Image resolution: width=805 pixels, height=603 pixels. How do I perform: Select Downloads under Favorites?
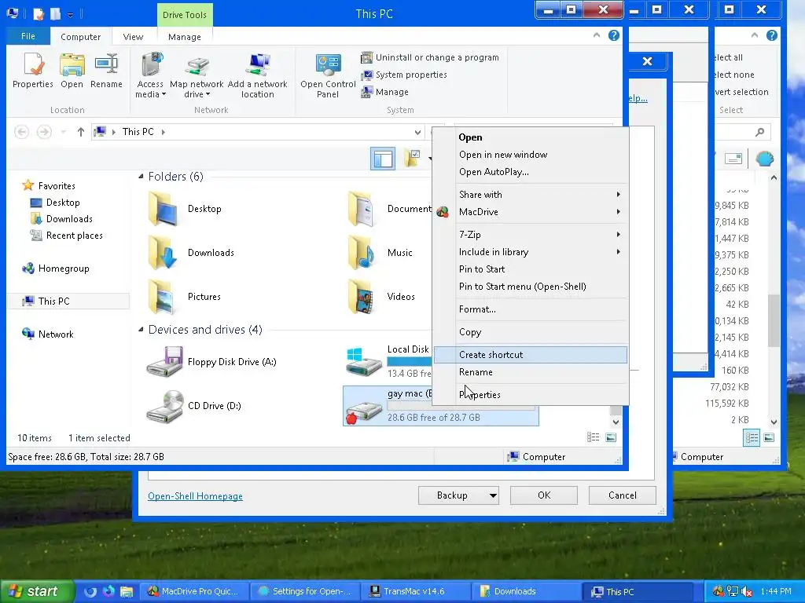[61, 219]
